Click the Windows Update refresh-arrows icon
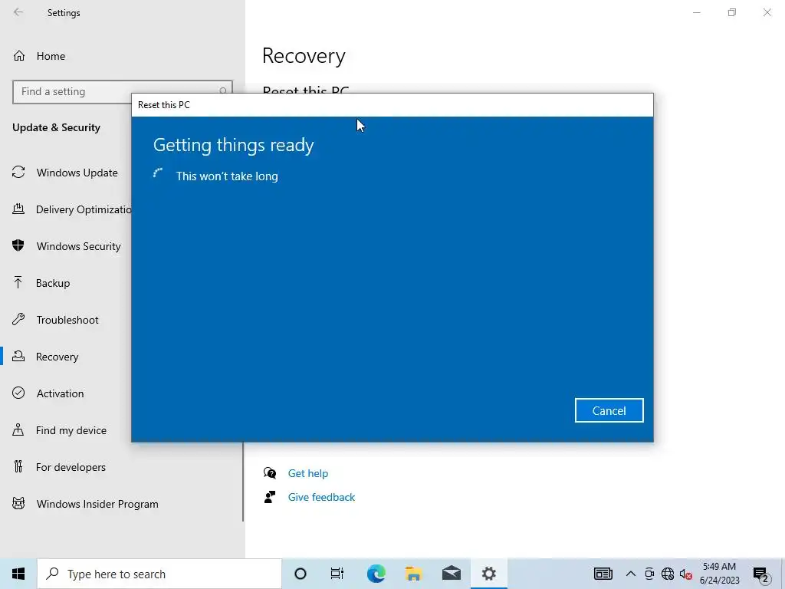Viewport: 785px width, 589px height. pos(18,173)
